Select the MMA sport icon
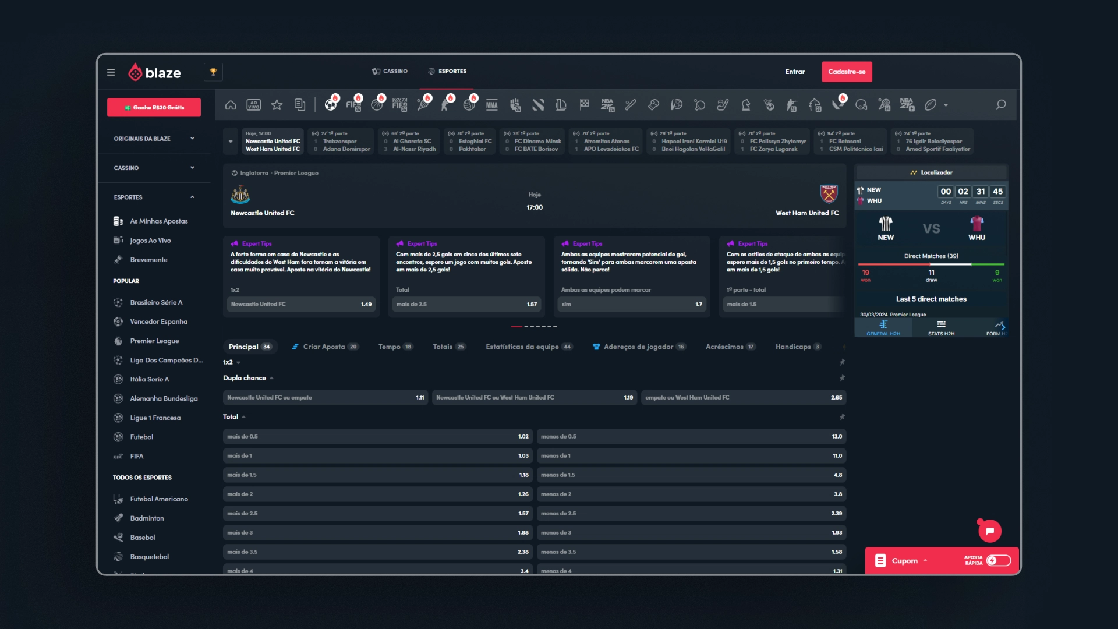The image size is (1118, 629). pos(492,105)
